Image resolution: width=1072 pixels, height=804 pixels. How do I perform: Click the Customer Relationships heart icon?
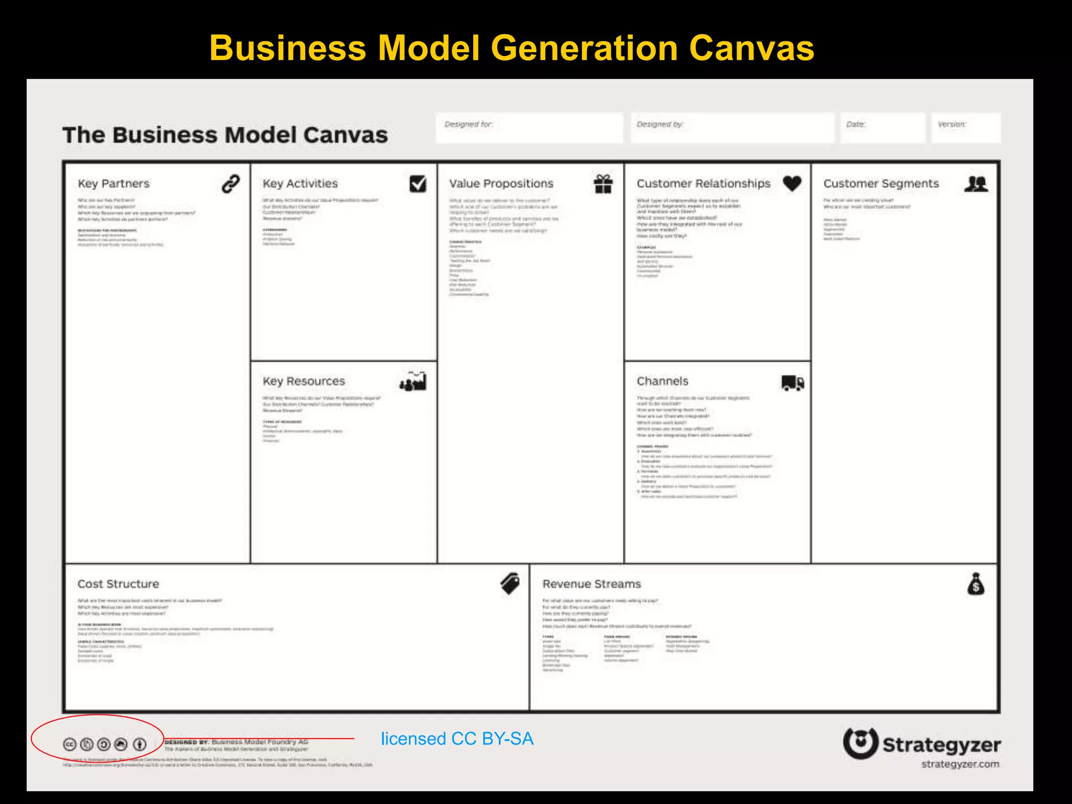(x=792, y=183)
